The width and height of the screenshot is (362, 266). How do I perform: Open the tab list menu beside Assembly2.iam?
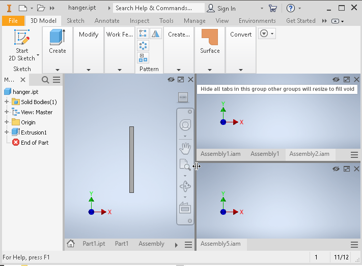pos(354,154)
